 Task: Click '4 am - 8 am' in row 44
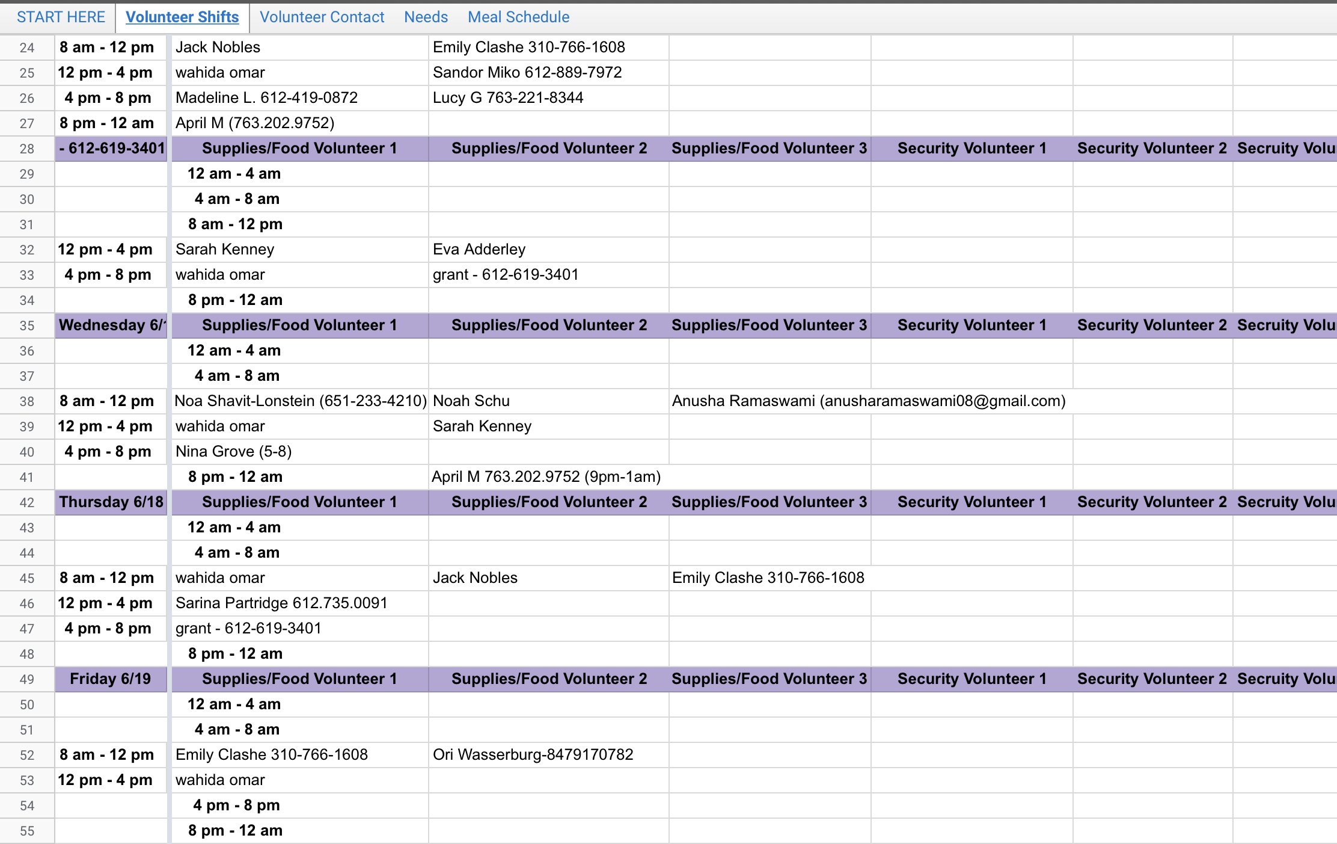[x=237, y=552]
